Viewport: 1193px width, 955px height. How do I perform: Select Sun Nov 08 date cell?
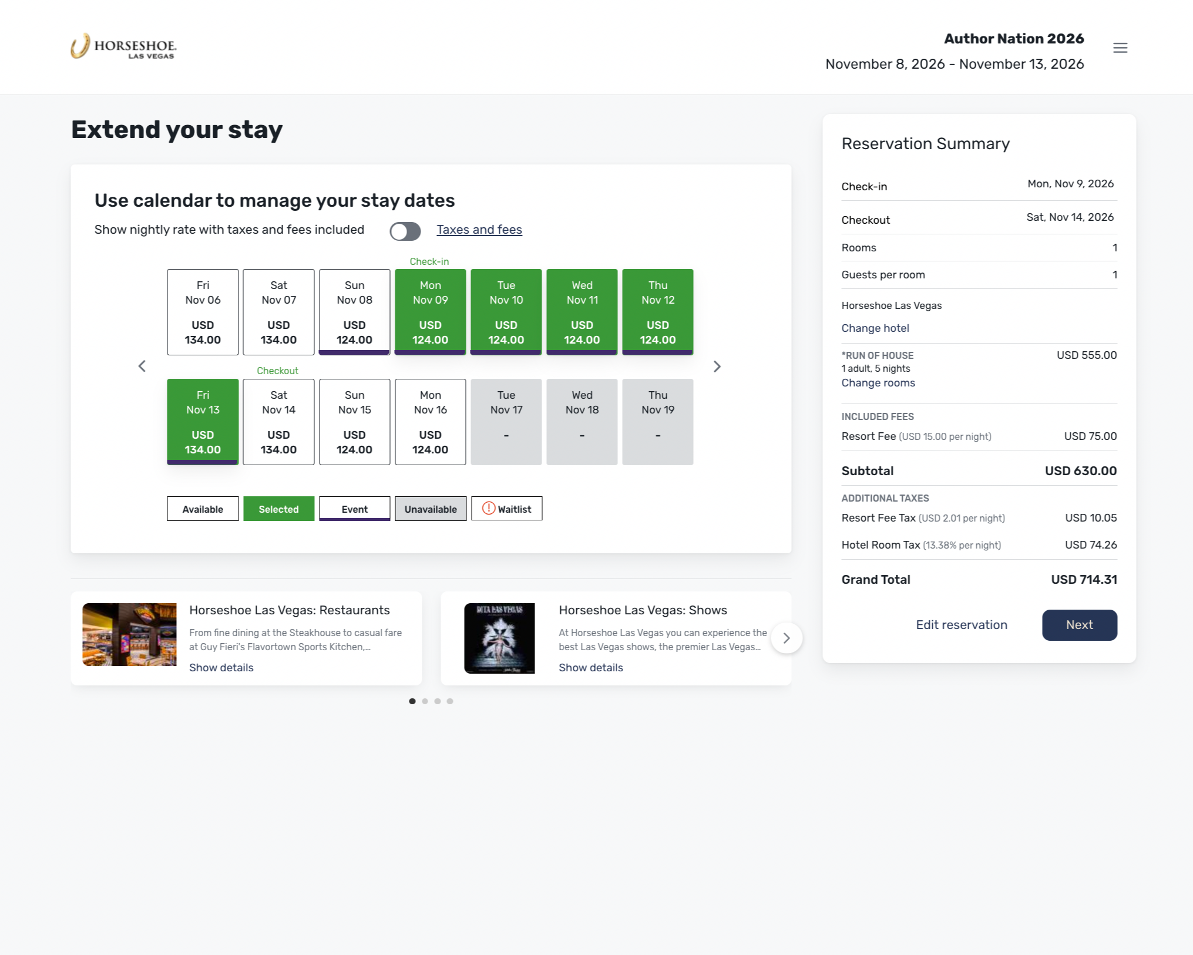(x=354, y=312)
